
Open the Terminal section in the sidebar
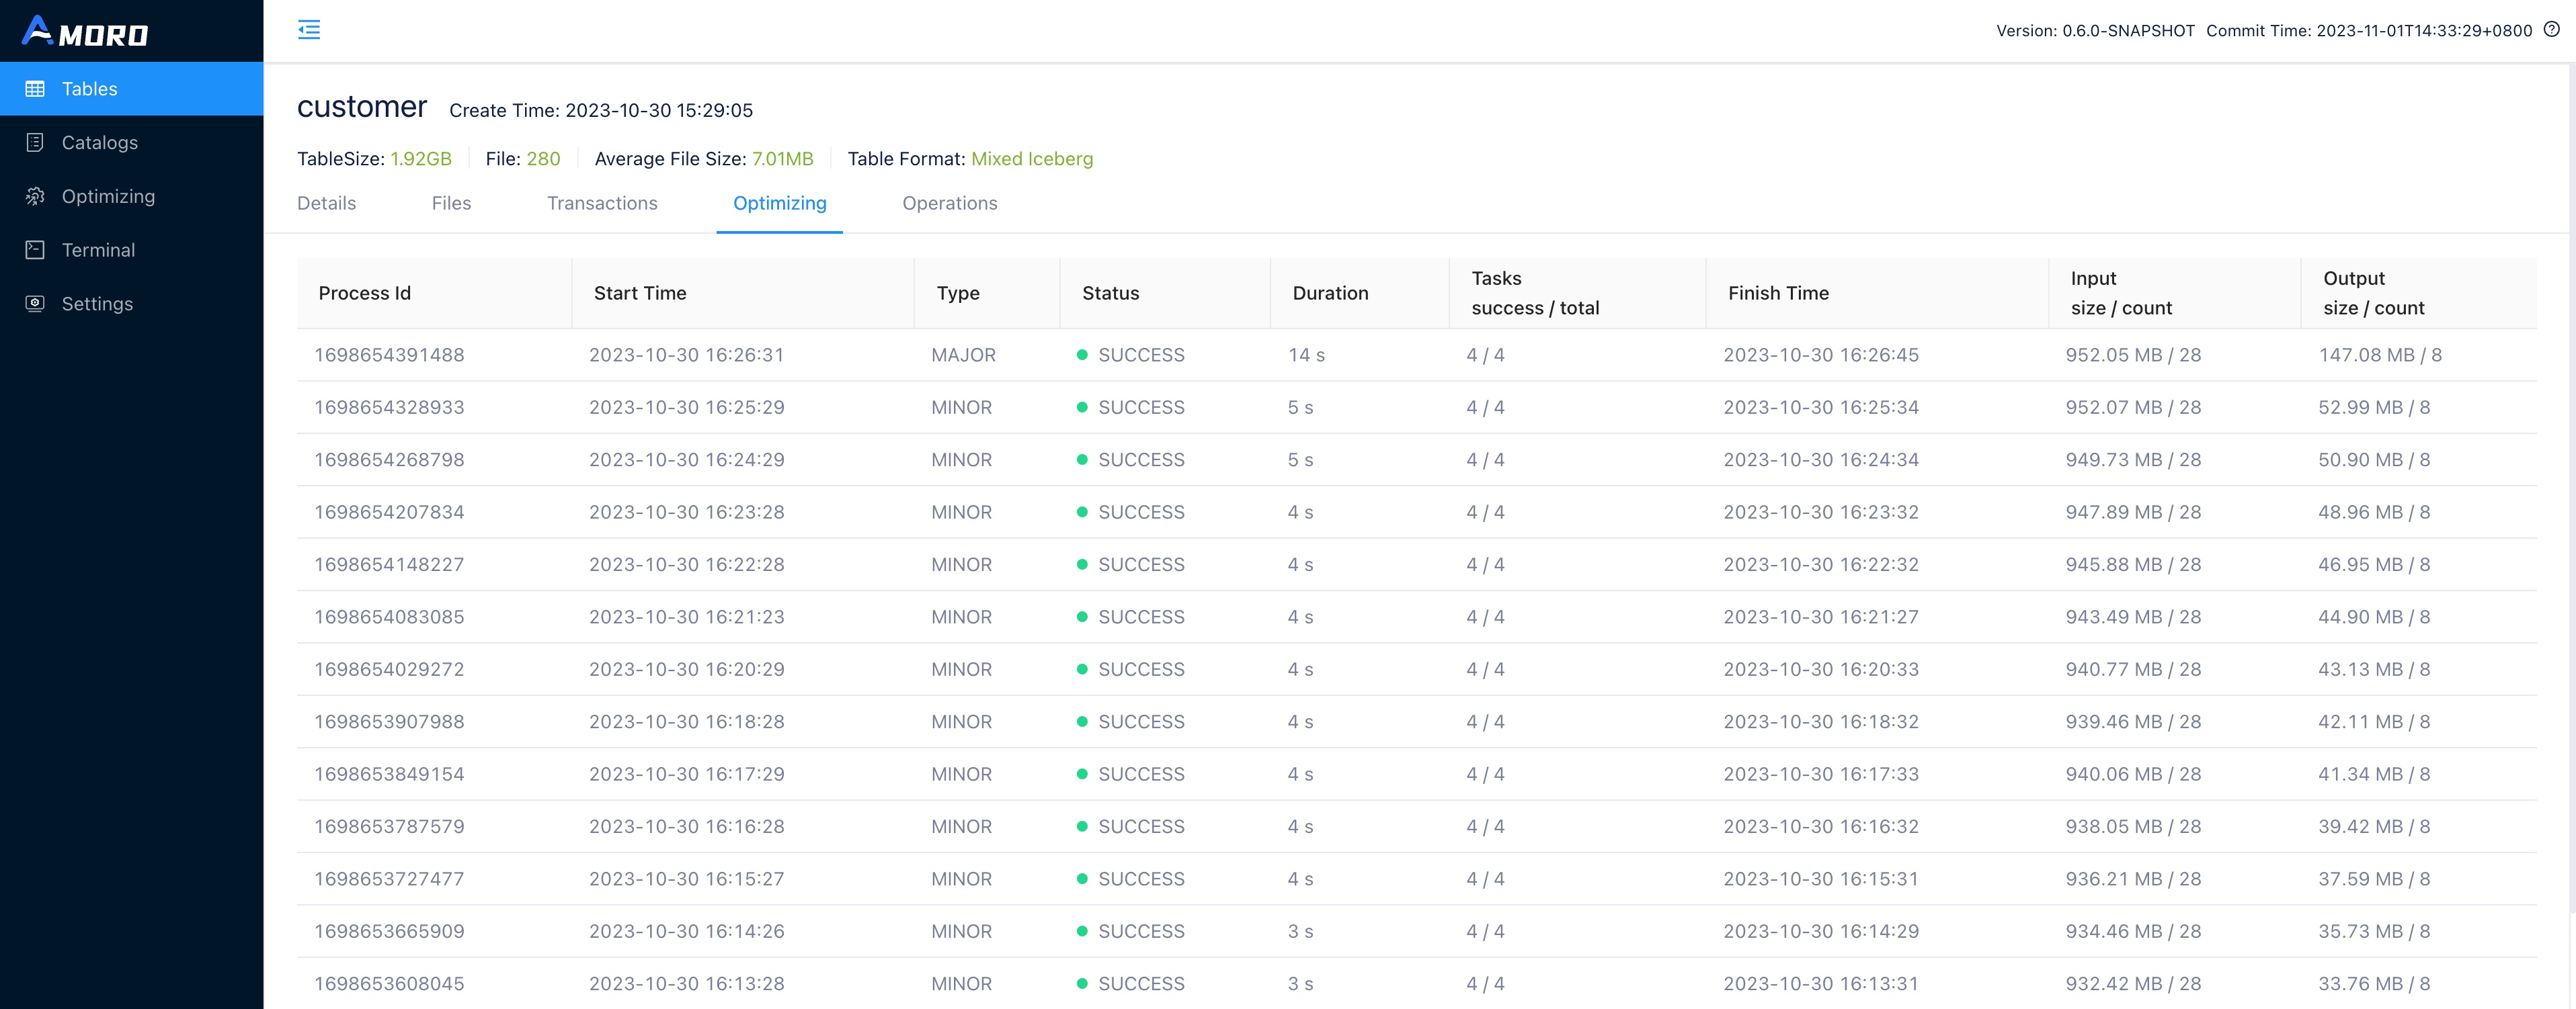click(x=97, y=250)
